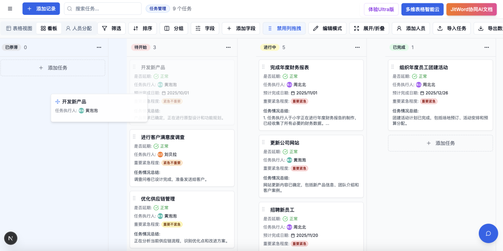The width and height of the screenshot is (503, 251).
Task: Click the 9 个任务 count text
Action: 182,9
